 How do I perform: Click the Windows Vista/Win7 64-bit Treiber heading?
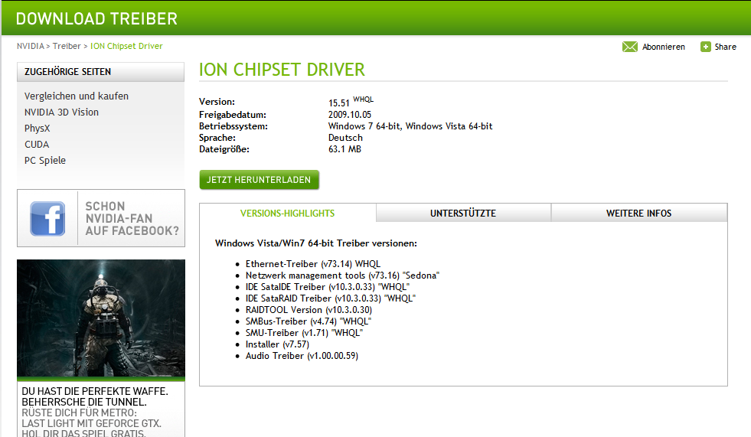point(316,243)
